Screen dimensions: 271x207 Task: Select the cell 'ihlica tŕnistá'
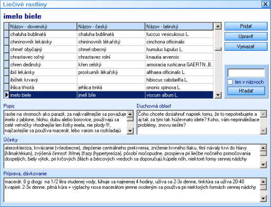[43, 88]
